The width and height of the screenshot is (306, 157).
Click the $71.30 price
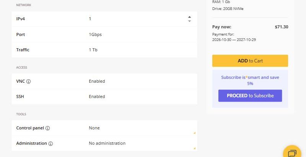(x=282, y=27)
